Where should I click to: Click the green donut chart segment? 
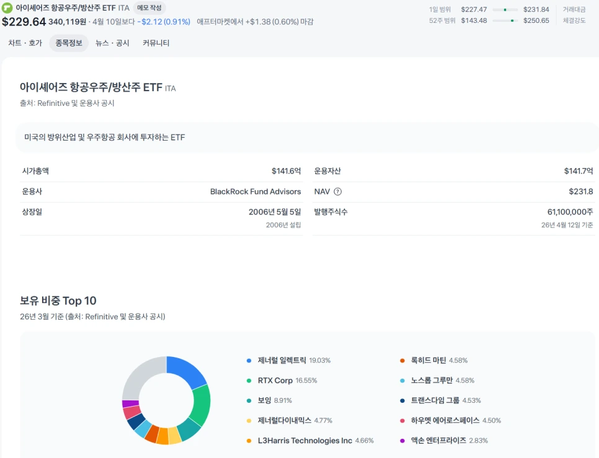pyautogui.click(x=202, y=405)
